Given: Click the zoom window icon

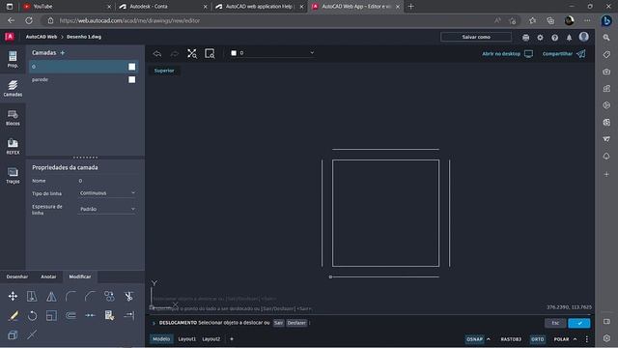Looking at the screenshot, I should [x=210, y=54].
